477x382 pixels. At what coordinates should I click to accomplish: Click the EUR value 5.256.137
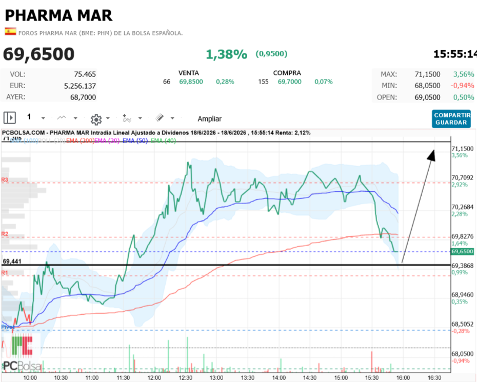click(80, 86)
